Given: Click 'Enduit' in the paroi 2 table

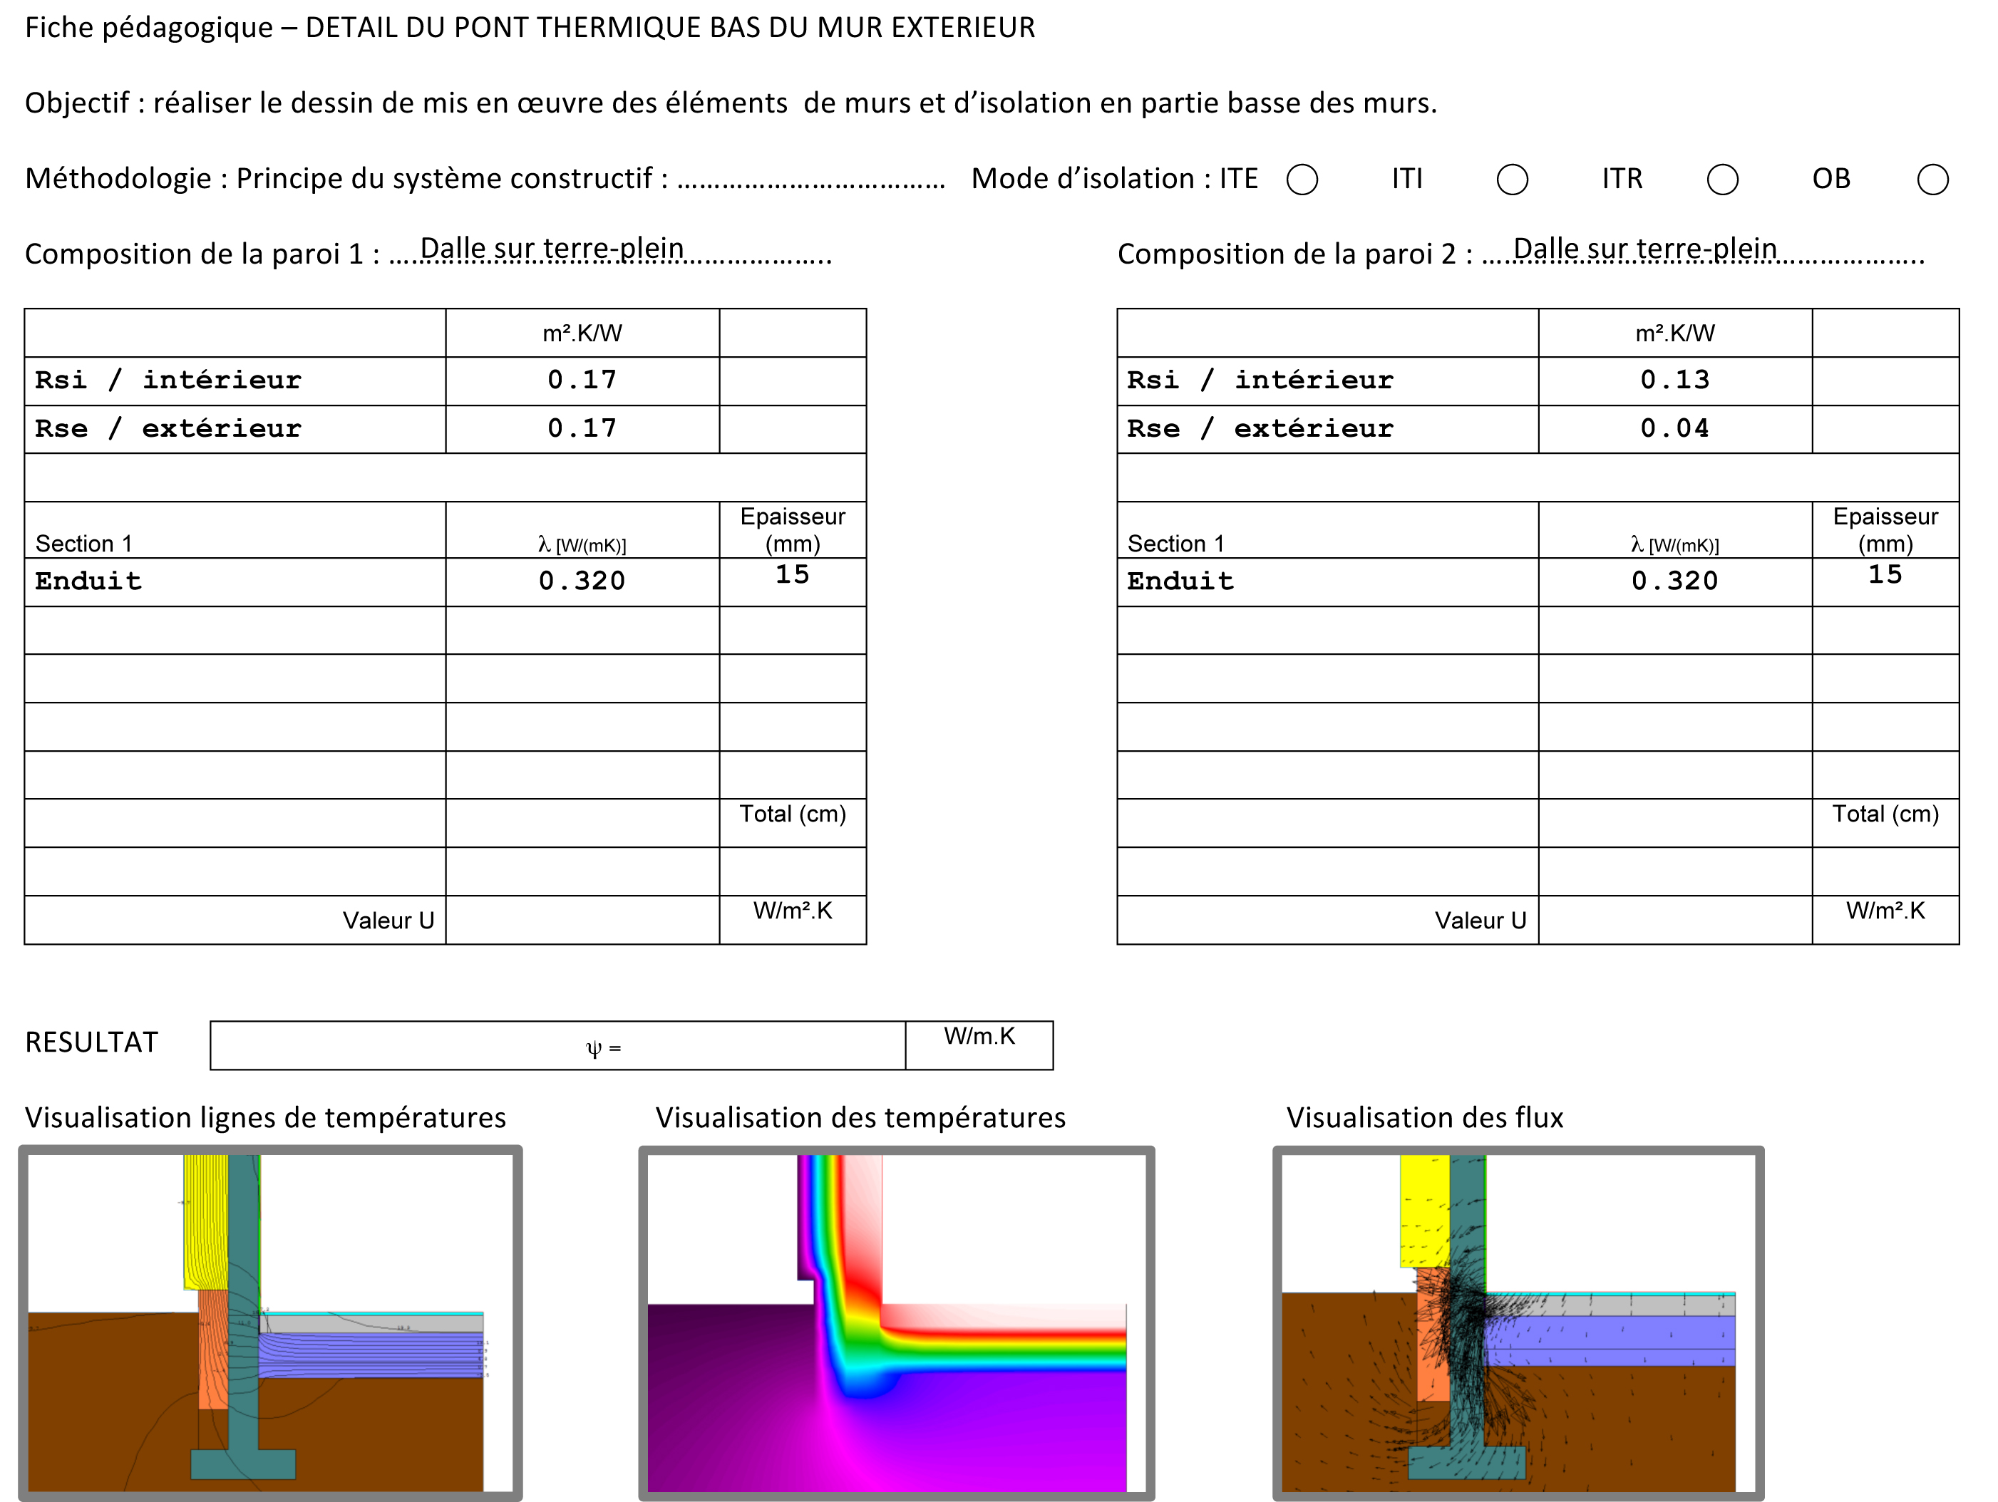Looking at the screenshot, I should [x=1180, y=581].
